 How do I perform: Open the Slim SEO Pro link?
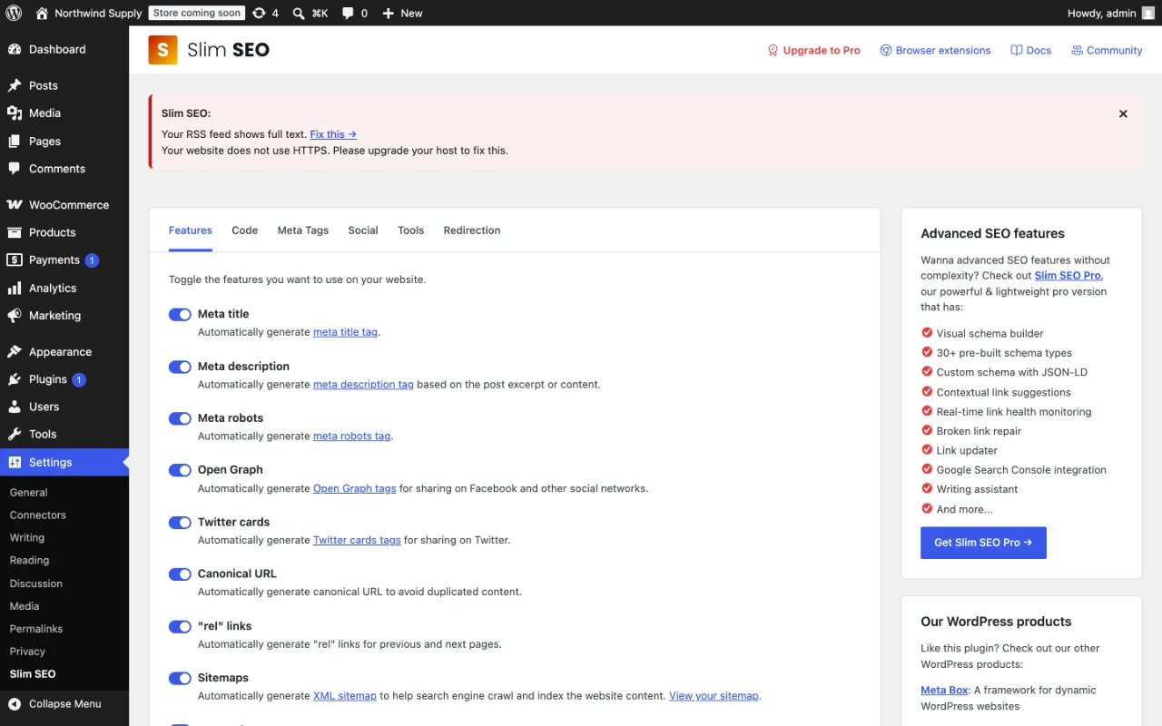point(1068,276)
